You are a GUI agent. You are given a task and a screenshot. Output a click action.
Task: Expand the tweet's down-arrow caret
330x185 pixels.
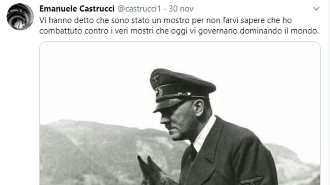click(316, 9)
